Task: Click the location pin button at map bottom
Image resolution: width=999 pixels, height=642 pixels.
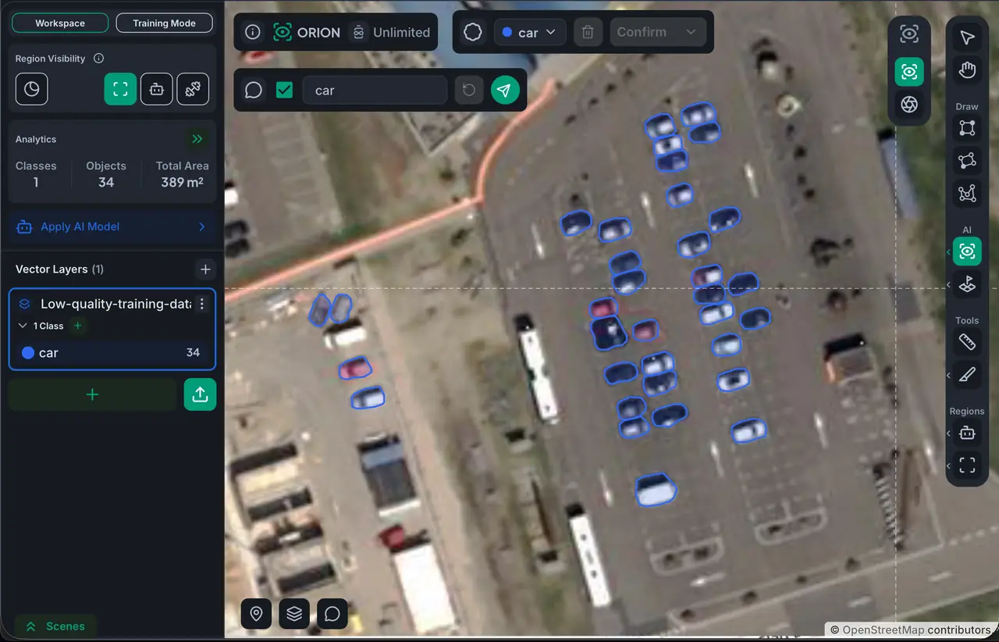Action: pyautogui.click(x=256, y=614)
